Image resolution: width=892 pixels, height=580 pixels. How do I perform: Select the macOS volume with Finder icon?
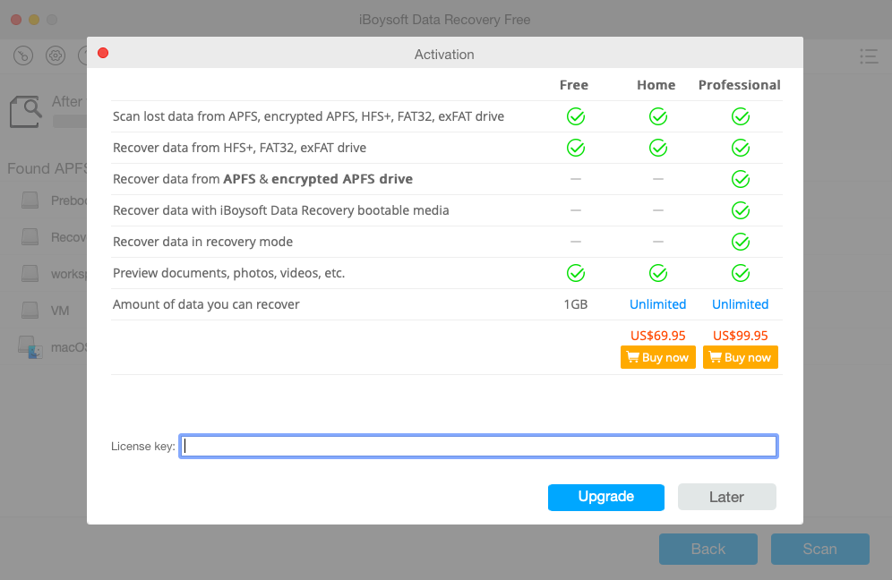tap(31, 347)
